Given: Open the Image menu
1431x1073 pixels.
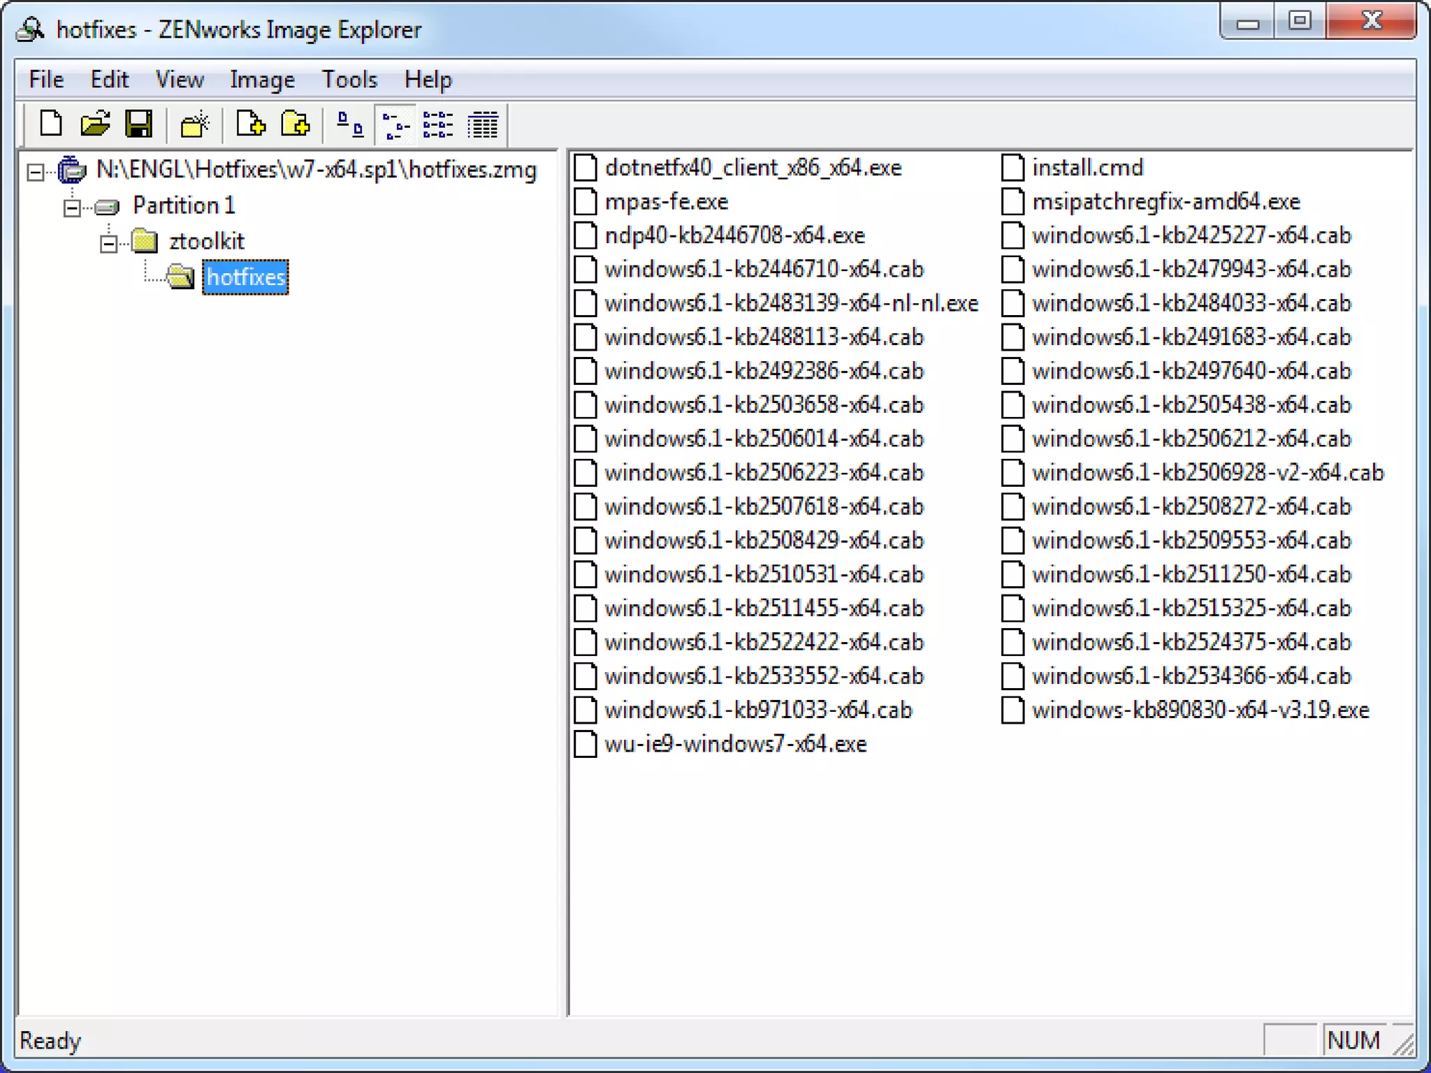Looking at the screenshot, I should (262, 79).
